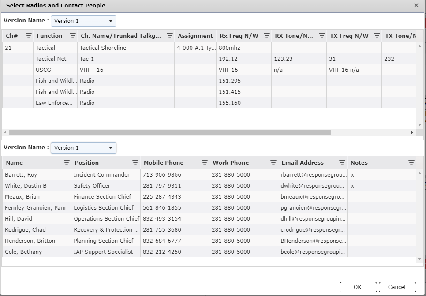Click the radios table horizontal scrollbar
The height and width of the screenshot is (296, 426).
(169, 132)
